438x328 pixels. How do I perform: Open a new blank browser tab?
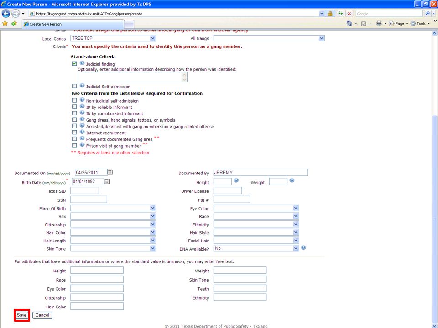[129, 24]
